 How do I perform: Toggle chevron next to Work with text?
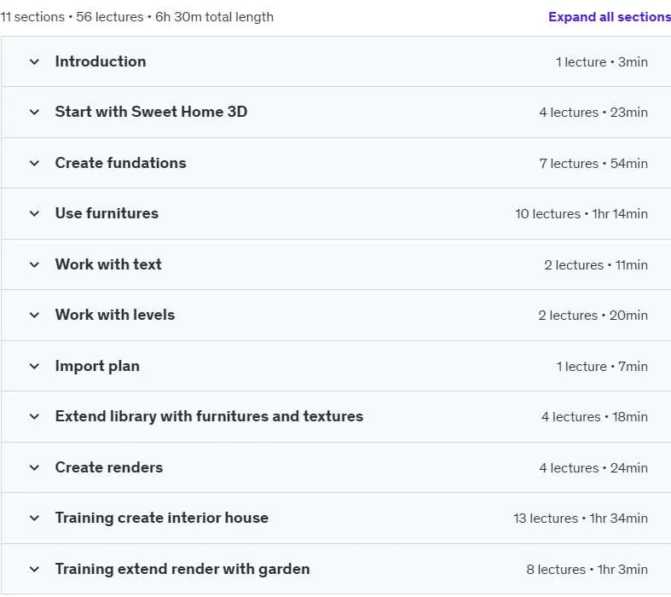[34, 264]
